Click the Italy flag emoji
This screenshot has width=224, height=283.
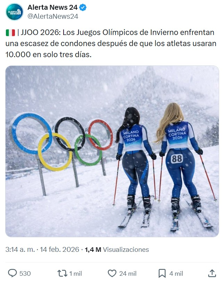10,33
